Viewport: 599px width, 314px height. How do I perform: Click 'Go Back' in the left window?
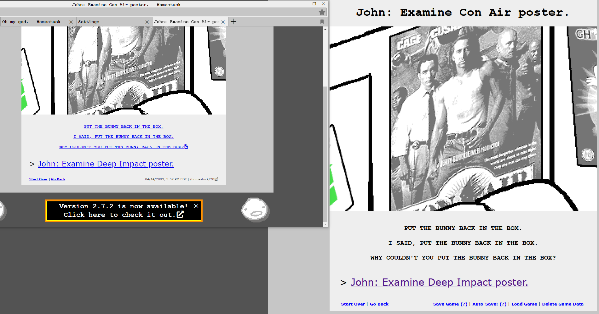58,179
